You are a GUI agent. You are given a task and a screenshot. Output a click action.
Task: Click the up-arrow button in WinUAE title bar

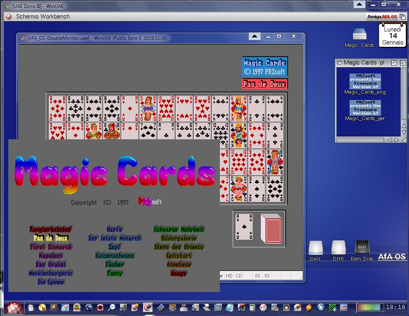point(255,36)
